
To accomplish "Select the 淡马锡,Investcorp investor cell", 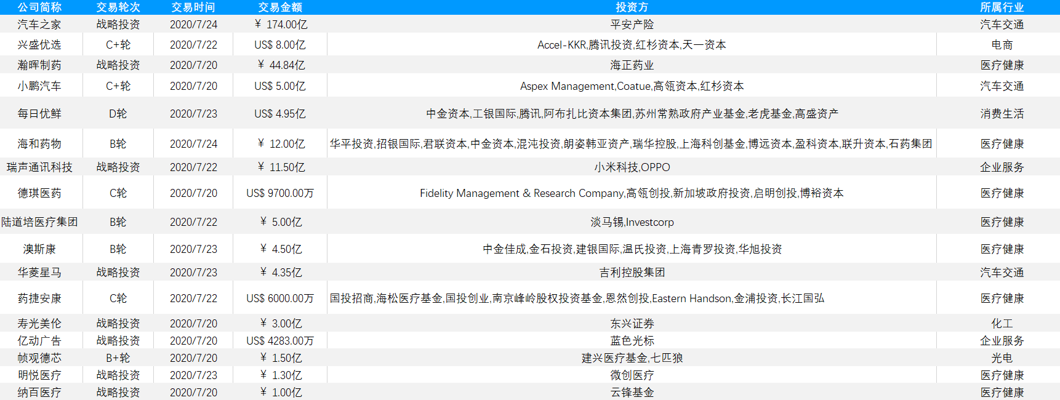I will pyautogui.click(x=632, y=222).
